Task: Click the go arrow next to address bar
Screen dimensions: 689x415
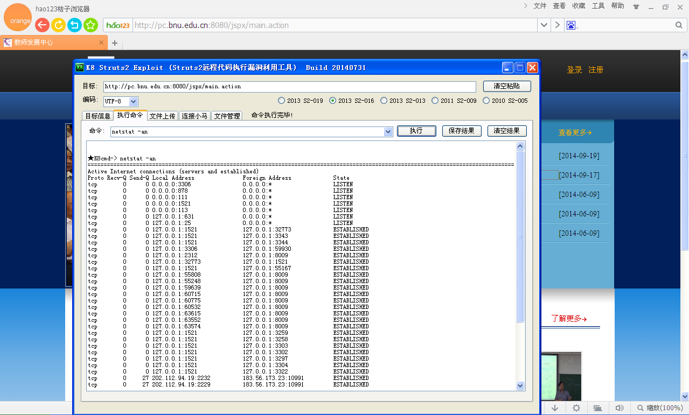Action: [557, 25]
